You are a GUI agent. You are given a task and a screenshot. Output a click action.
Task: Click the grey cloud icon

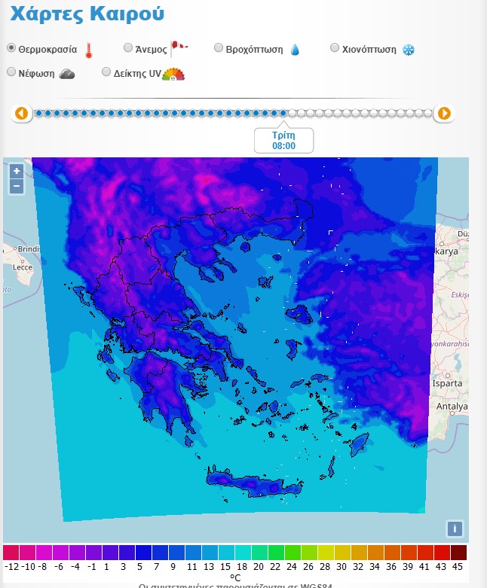click(x=67, y=74)
